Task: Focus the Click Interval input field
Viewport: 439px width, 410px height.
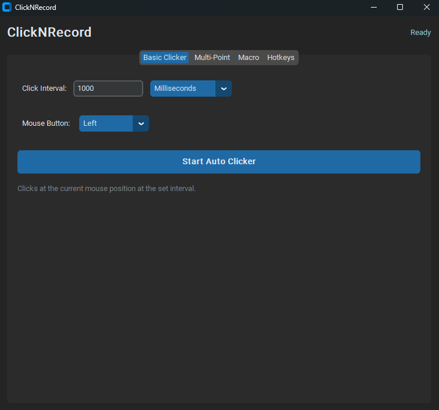Action: [x=108, y=89]
